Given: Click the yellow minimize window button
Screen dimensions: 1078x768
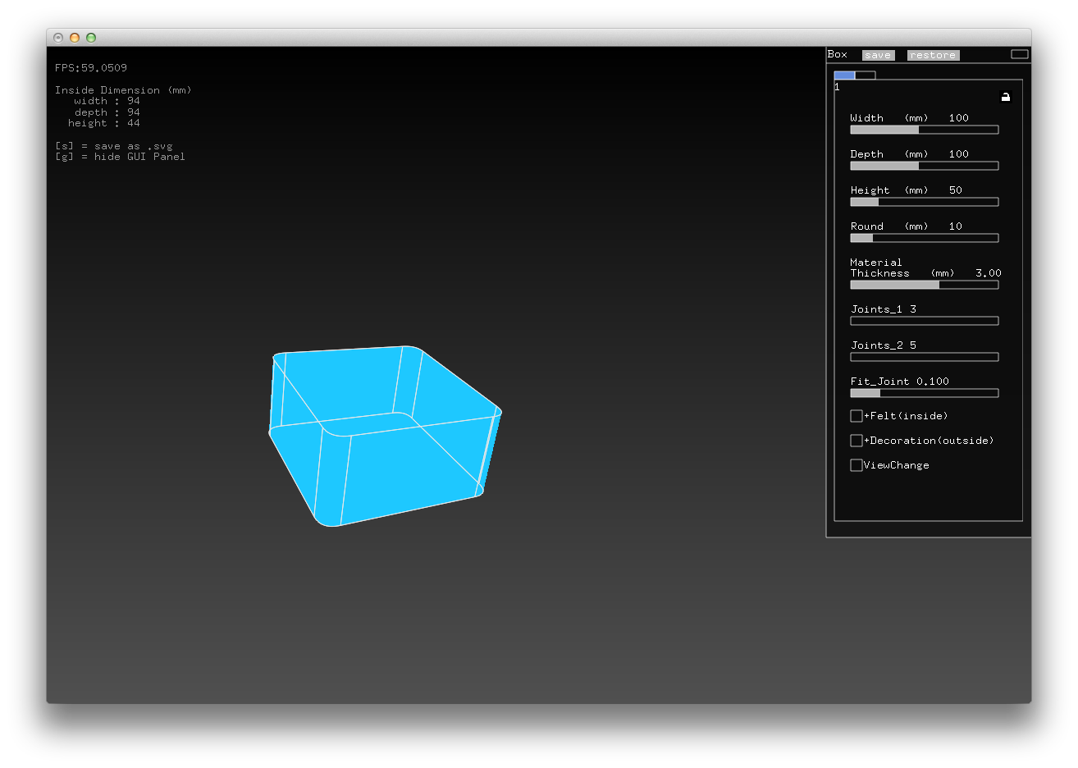Looking at the screenshot, I should (x=75, y=38).
